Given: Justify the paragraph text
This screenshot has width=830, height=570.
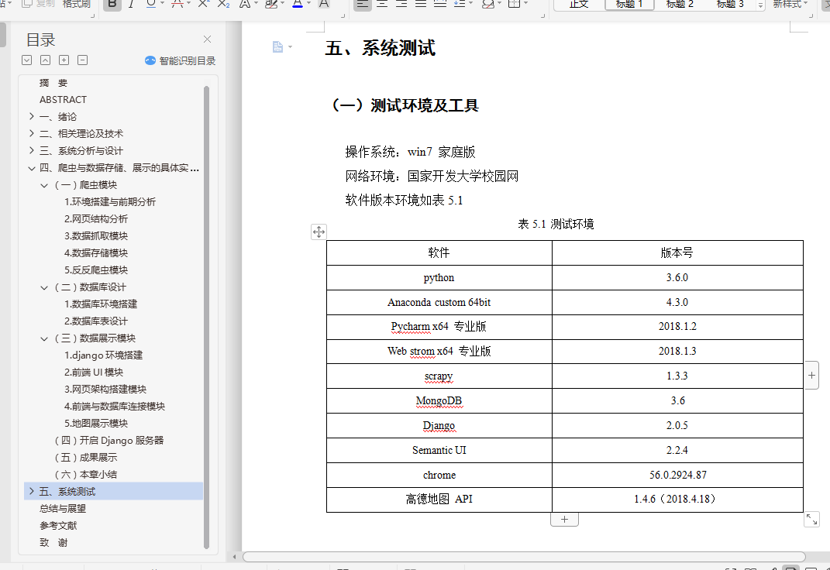Looking at the screenshot, I should coord(421,4).
